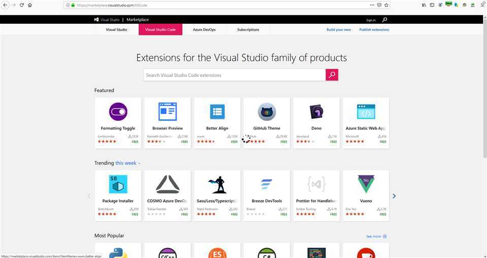Screen dimensions: 487x258
Task: Submit search with pink magnifier button
Action: [x=332, y=75]
